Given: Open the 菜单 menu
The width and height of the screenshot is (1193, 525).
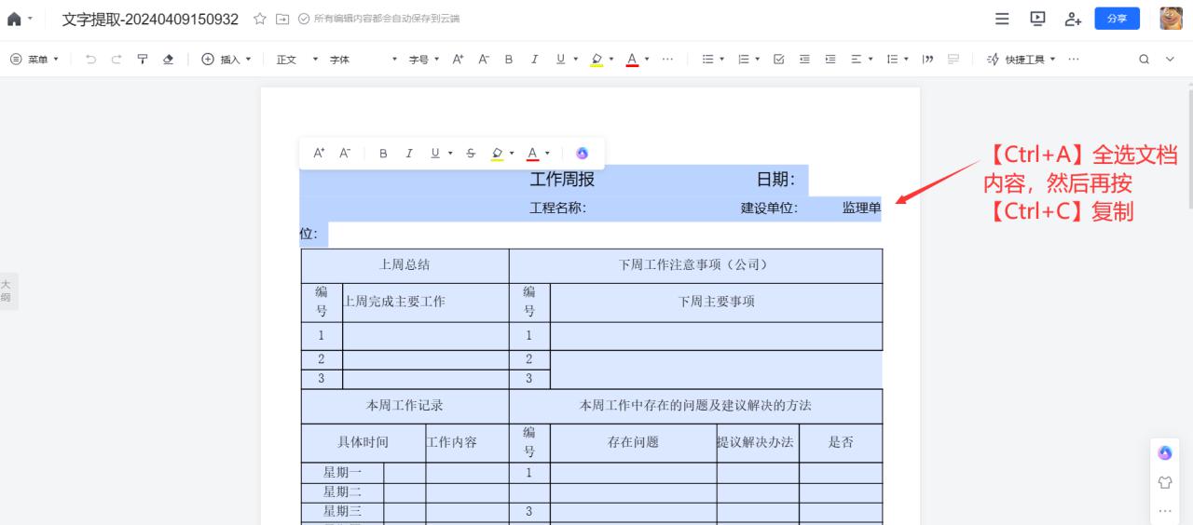Looking at the screenshot, I should pos(34,59).
